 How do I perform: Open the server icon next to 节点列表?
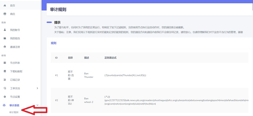tap(5, 63)
